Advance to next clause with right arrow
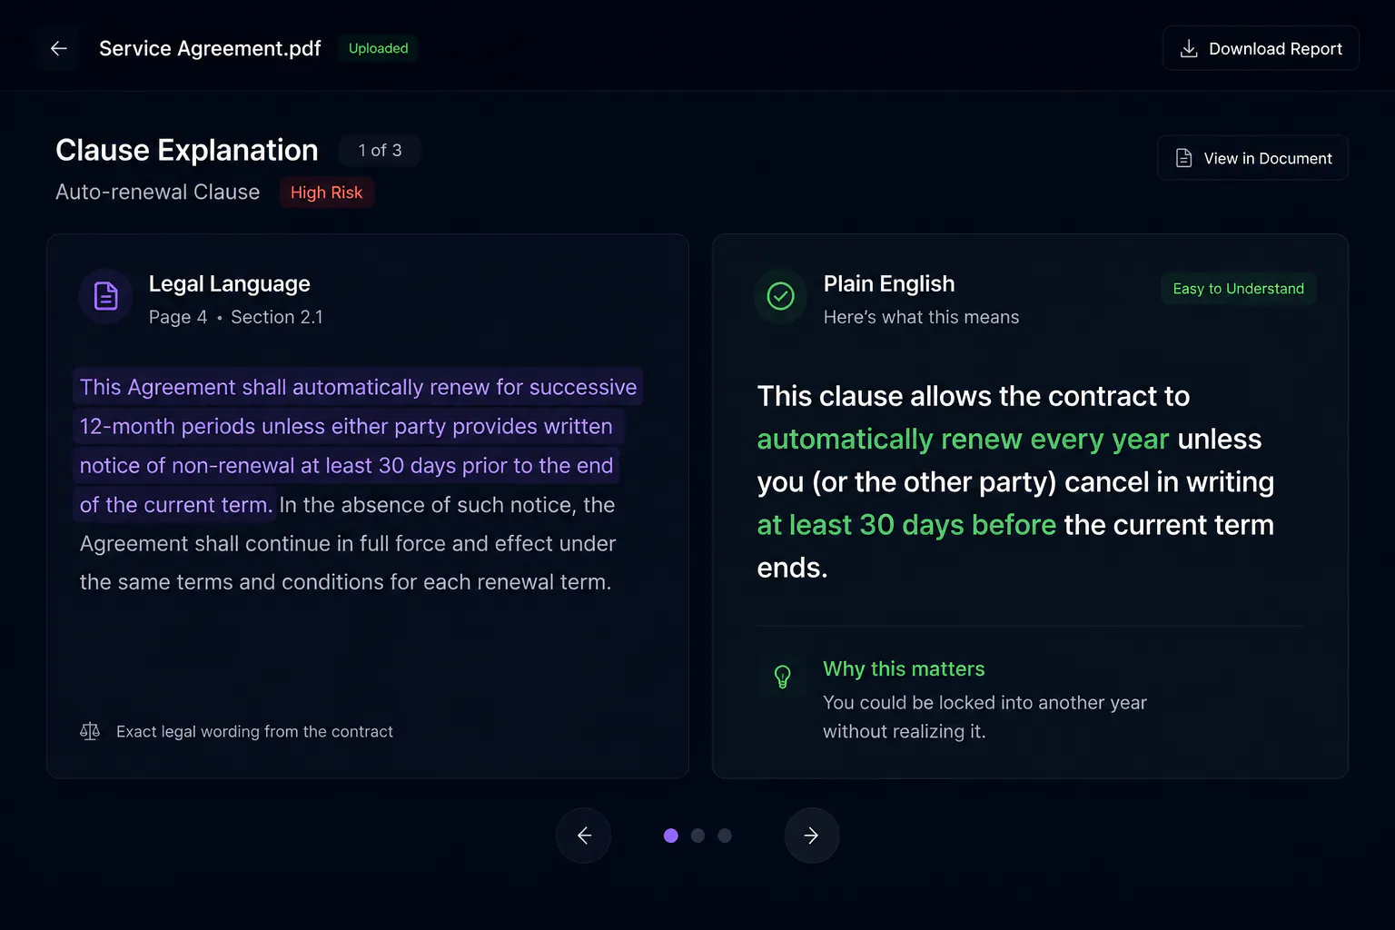This screenshot has height=930, width=1395. coord(811,836)
